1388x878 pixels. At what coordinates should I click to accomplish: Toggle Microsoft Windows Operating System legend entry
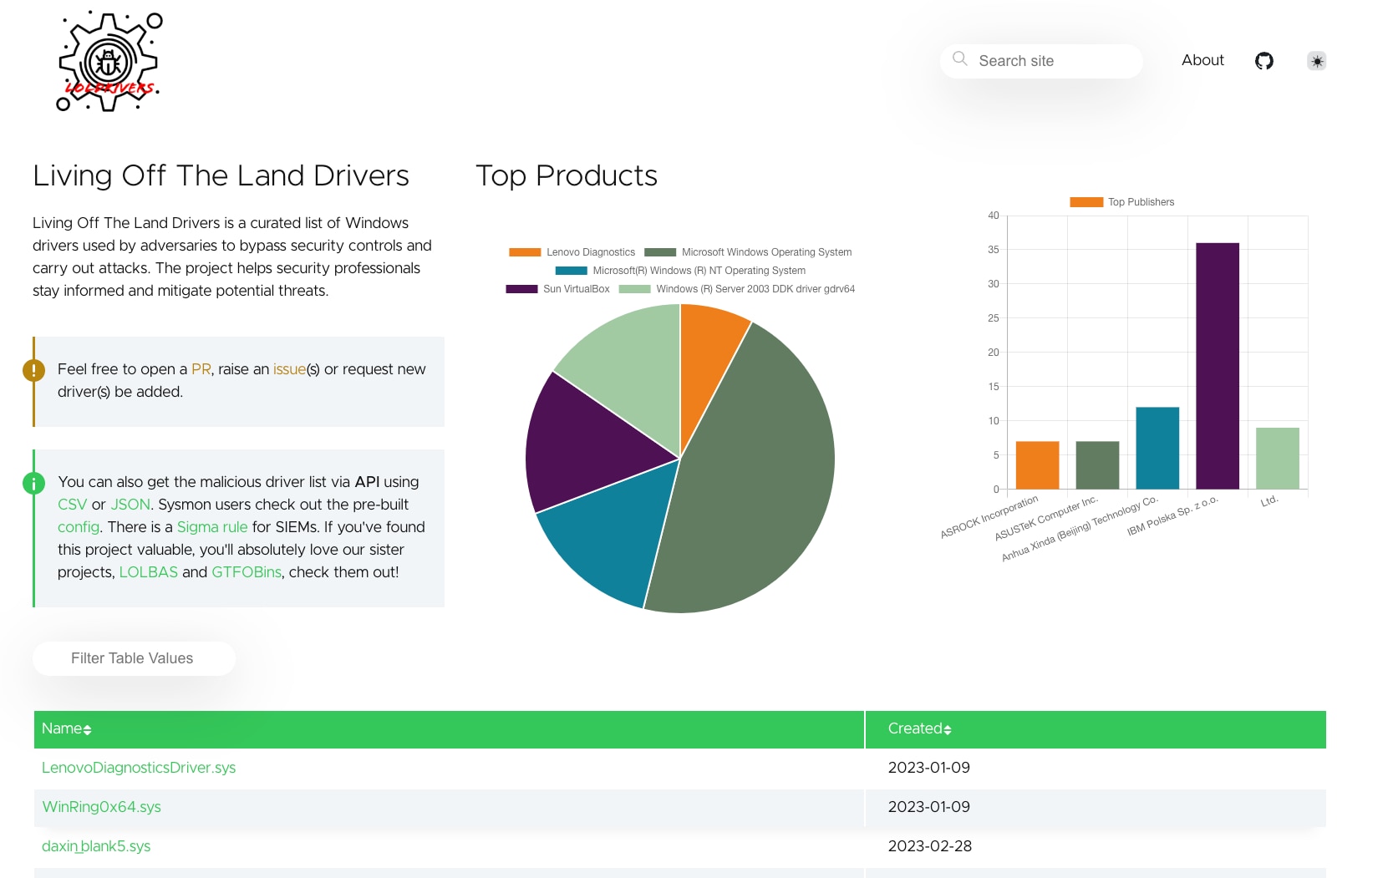[x=748, y=252]
